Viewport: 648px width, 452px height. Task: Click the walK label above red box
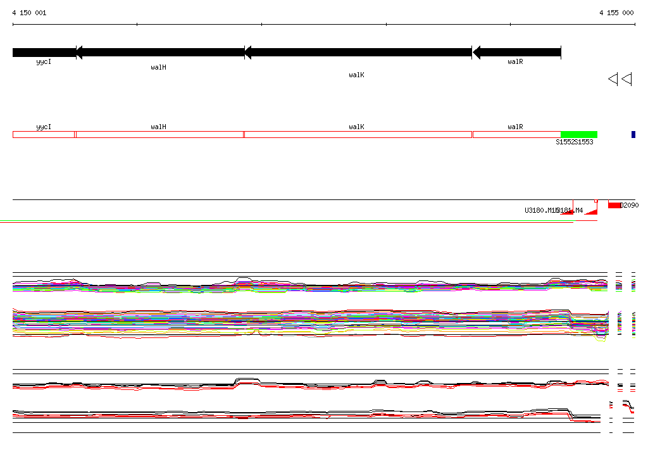(356, 127)
